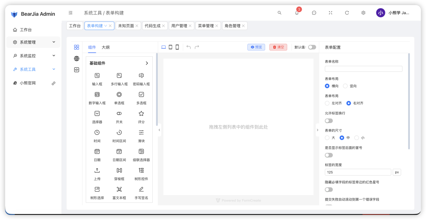Toggle the 默认值 switch
This screenshot has width=426, height=220.
click(x=312, y=47)
